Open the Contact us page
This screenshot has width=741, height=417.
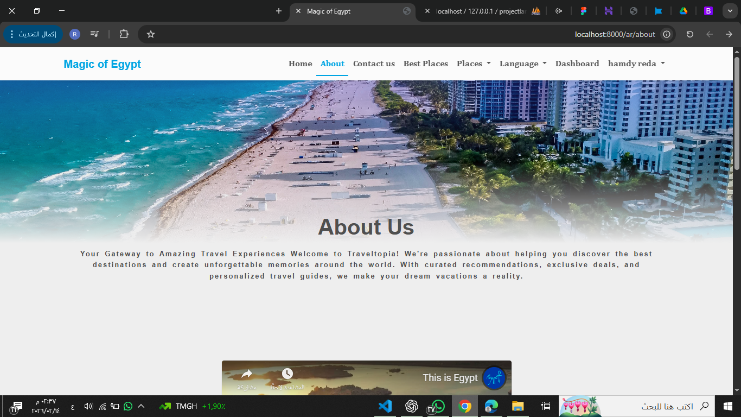pos(374,64)
